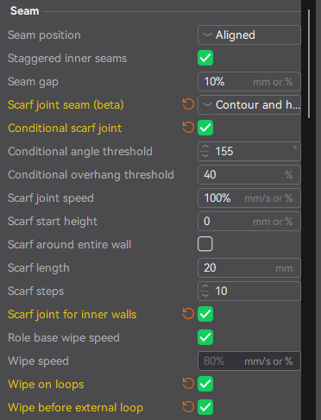
Task: Edit the Scarf length field
Action: tap(249, 267)
